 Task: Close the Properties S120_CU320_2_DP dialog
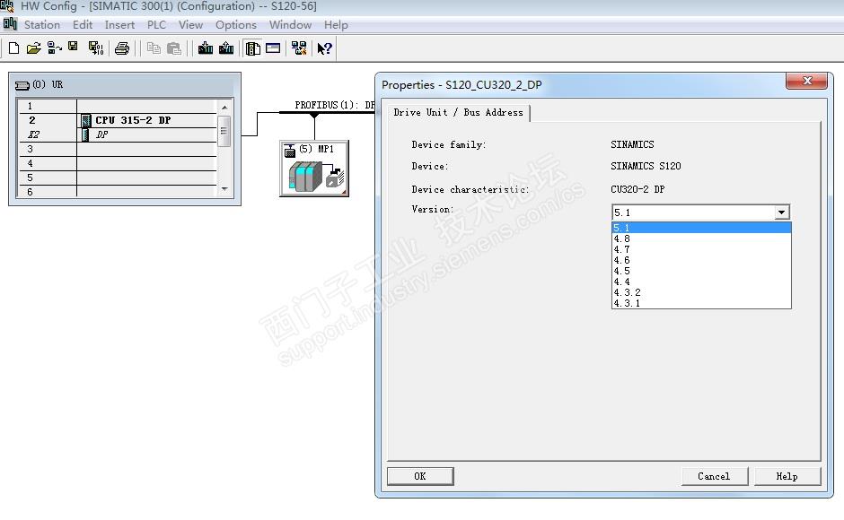[x=806, y=81]
